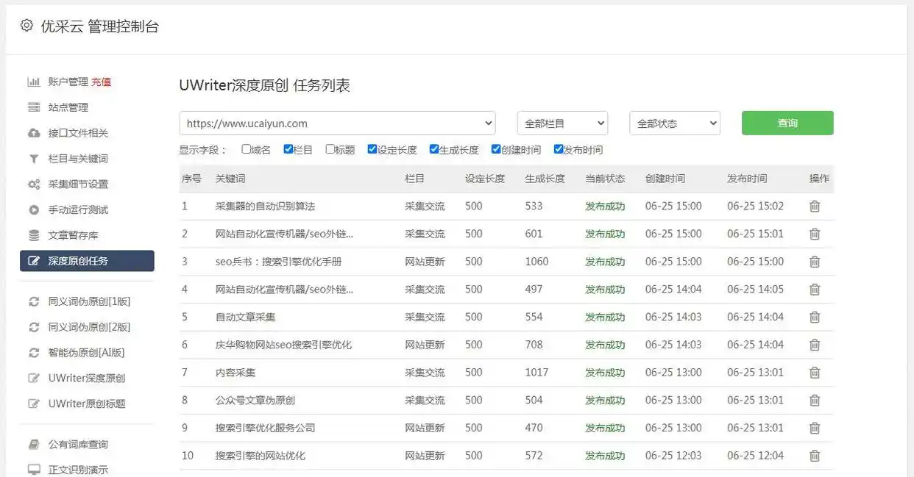Click 发布成功 status on row 3
The width and height of the screenshot is (914, 477).
(x=605, y=262)
